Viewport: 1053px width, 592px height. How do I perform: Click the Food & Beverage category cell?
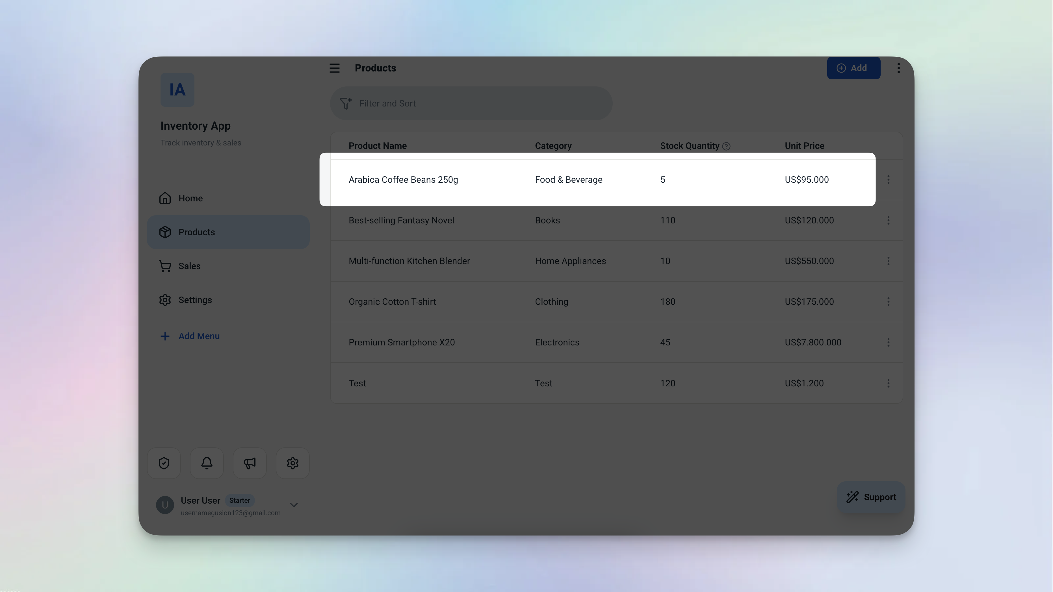point(568,180)
